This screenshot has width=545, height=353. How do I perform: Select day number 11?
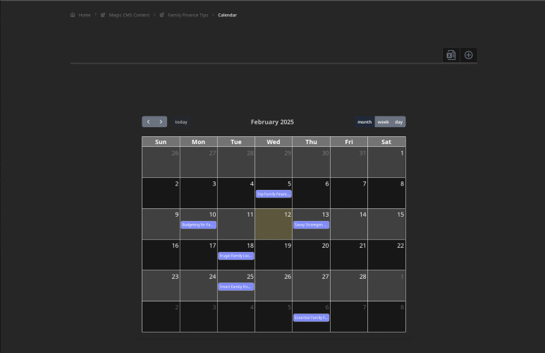click(250, 215)
